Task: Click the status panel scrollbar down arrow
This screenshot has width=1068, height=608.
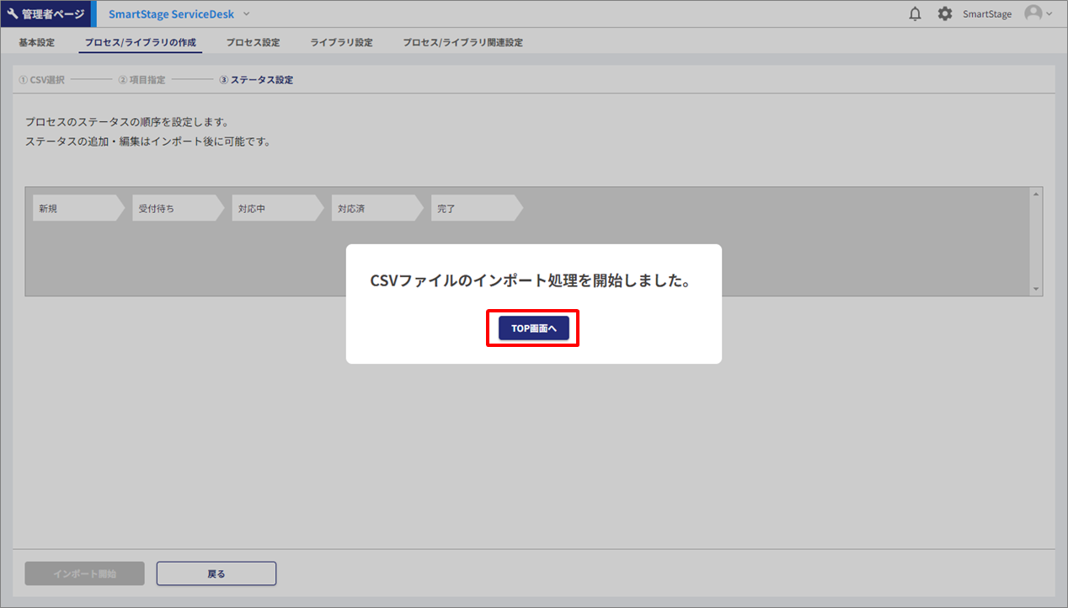Action: click(x=1036, y=289)
